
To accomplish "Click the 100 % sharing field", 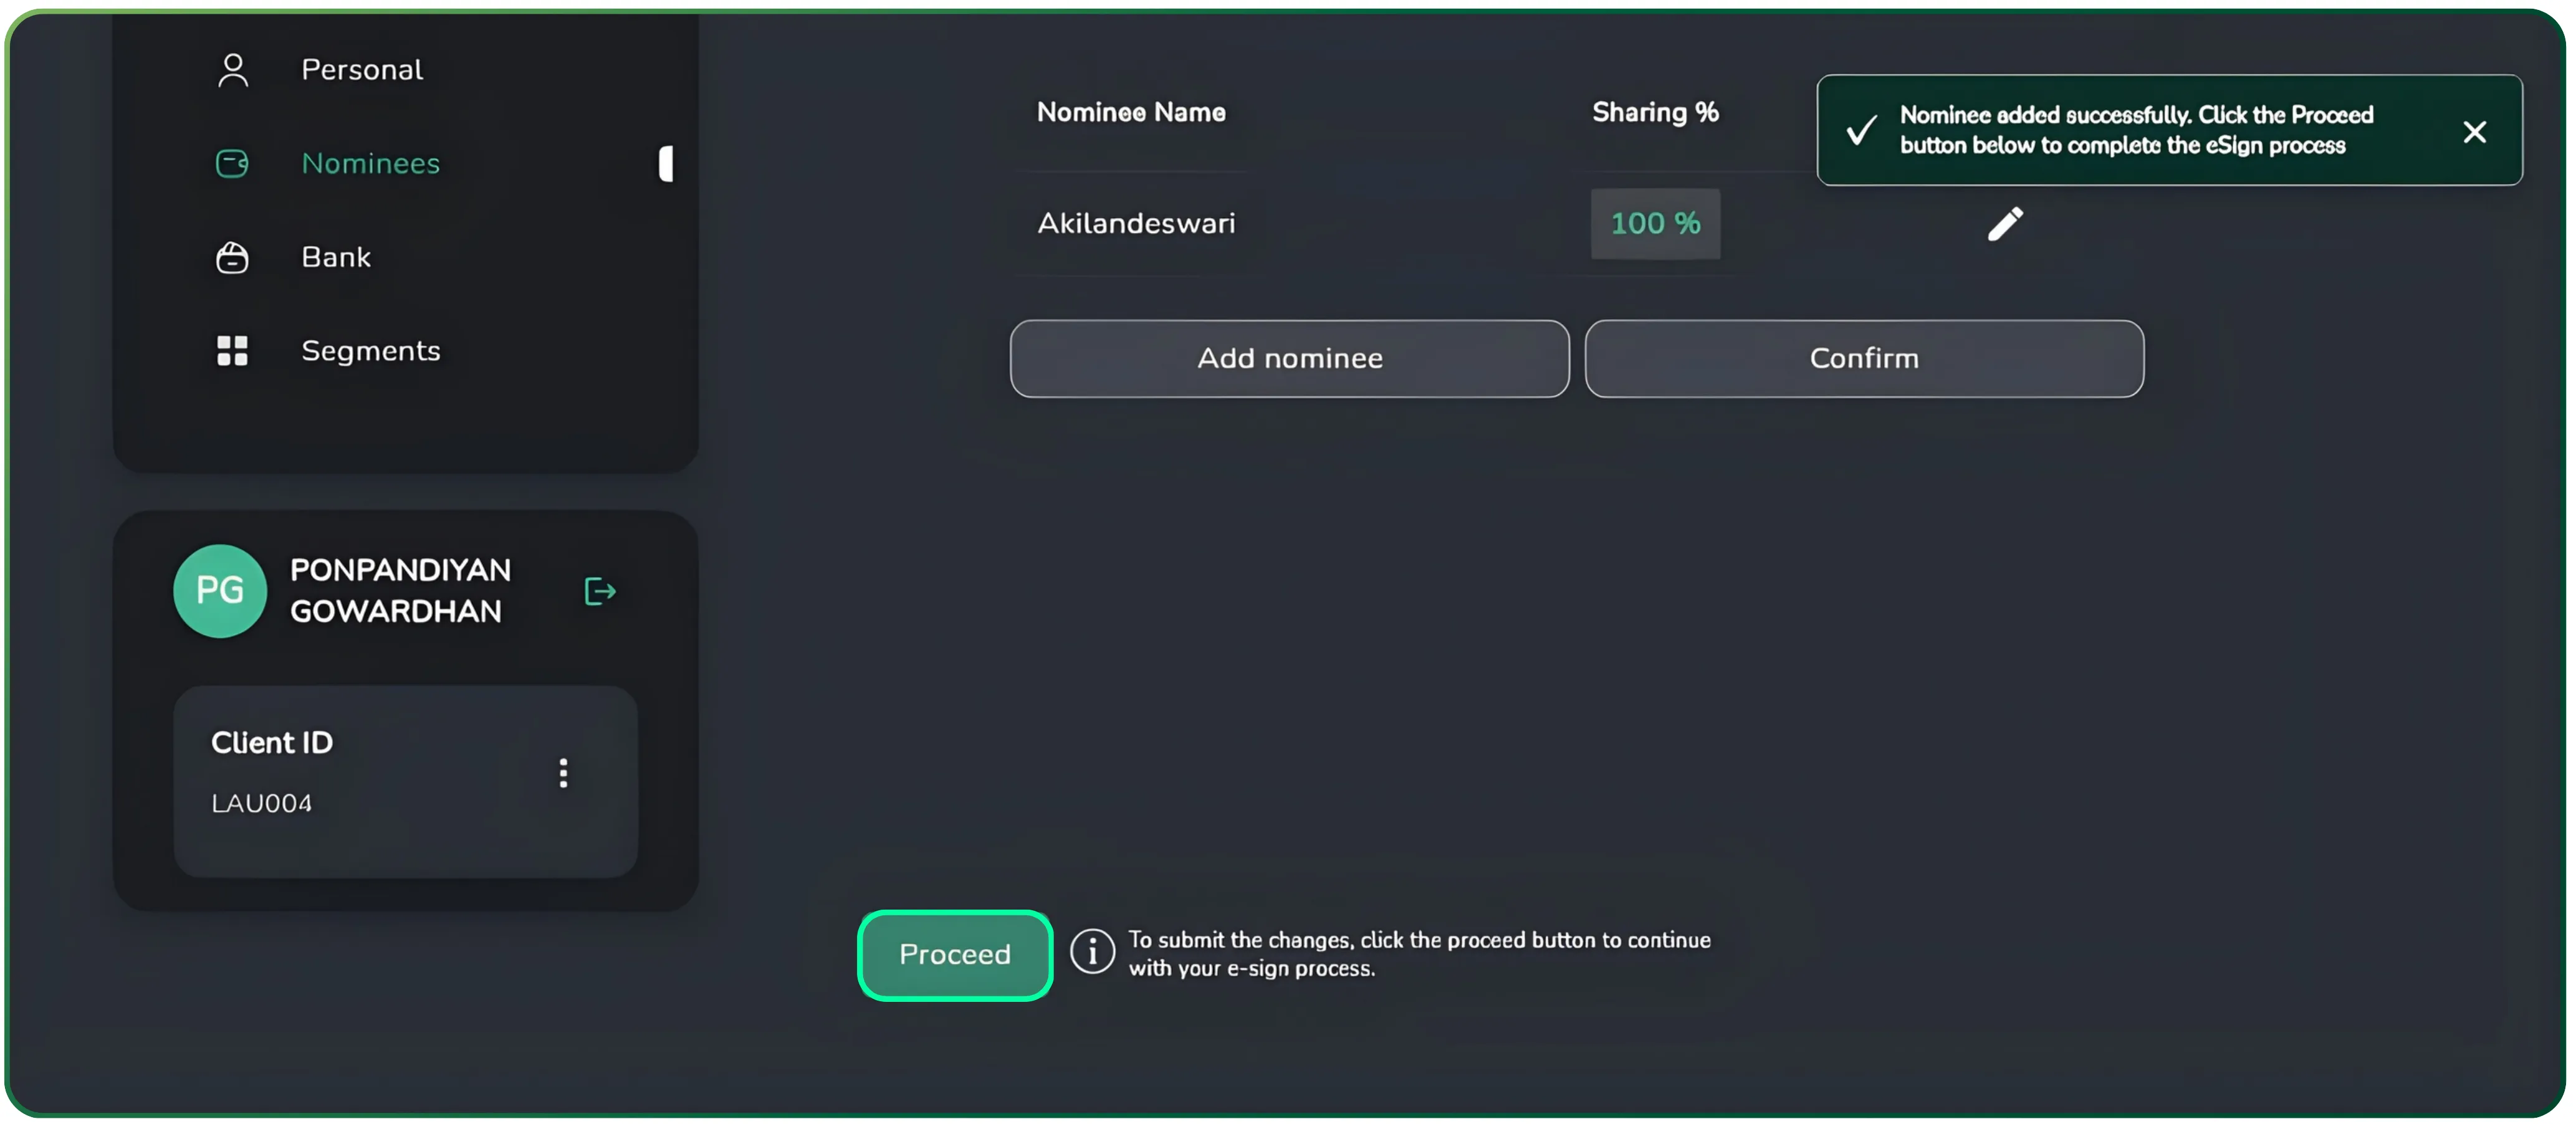I will 1655,223.
